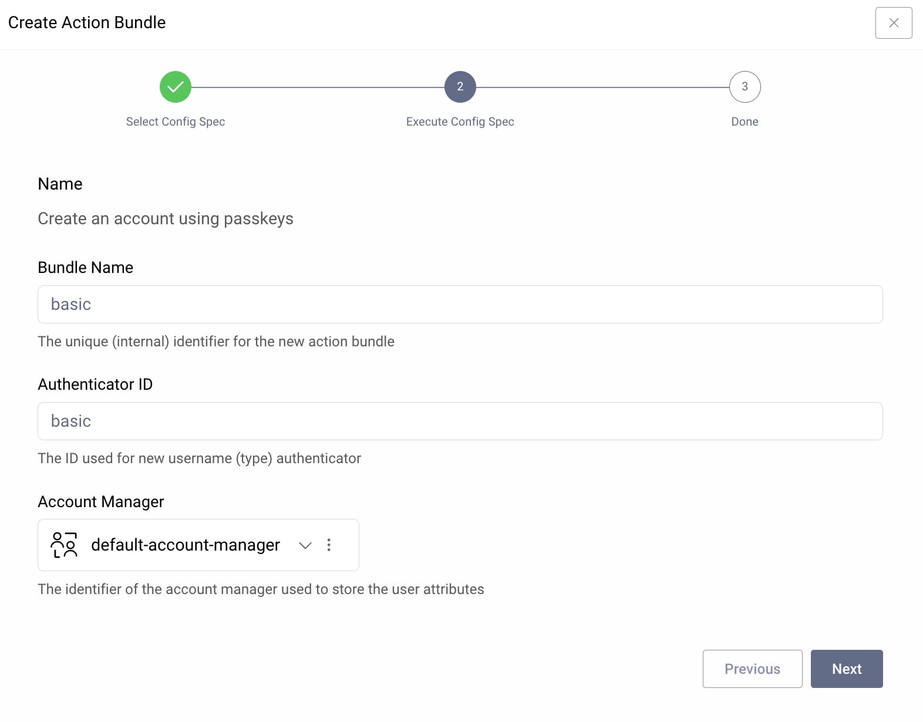Click the Create Action Bundle title
The width and height of the screenshot is (923, 722).
pos(87,22)
